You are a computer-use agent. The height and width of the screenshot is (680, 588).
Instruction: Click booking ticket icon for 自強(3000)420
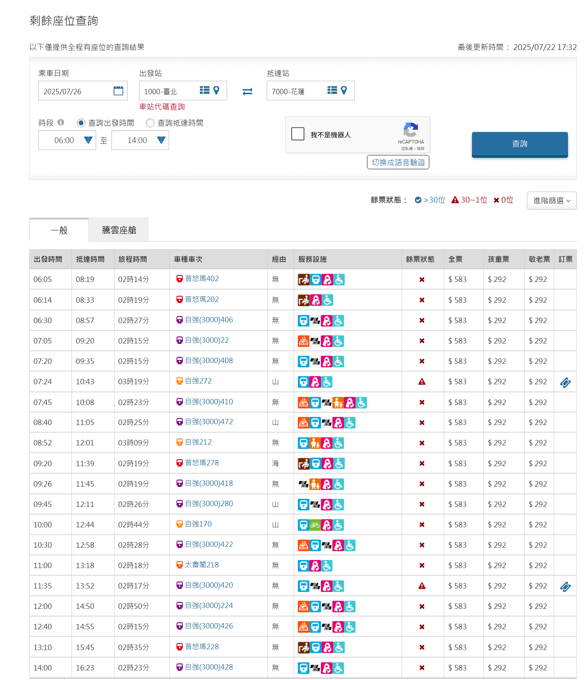coord(565,587)
